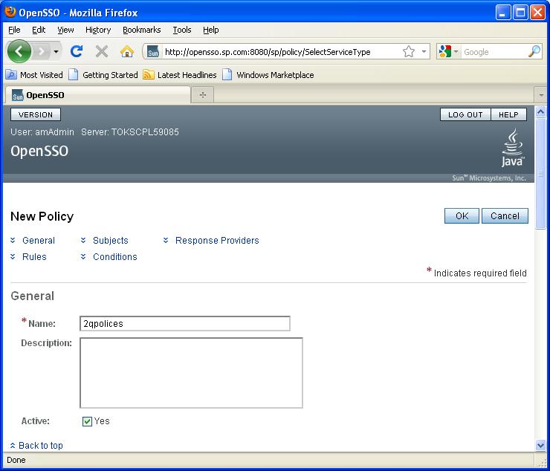550x471 pixels.
Task: Click inside the Description text area
Action: [191, 373]
